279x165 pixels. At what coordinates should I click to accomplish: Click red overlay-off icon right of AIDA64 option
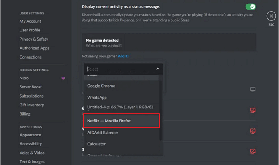[252, 131]
